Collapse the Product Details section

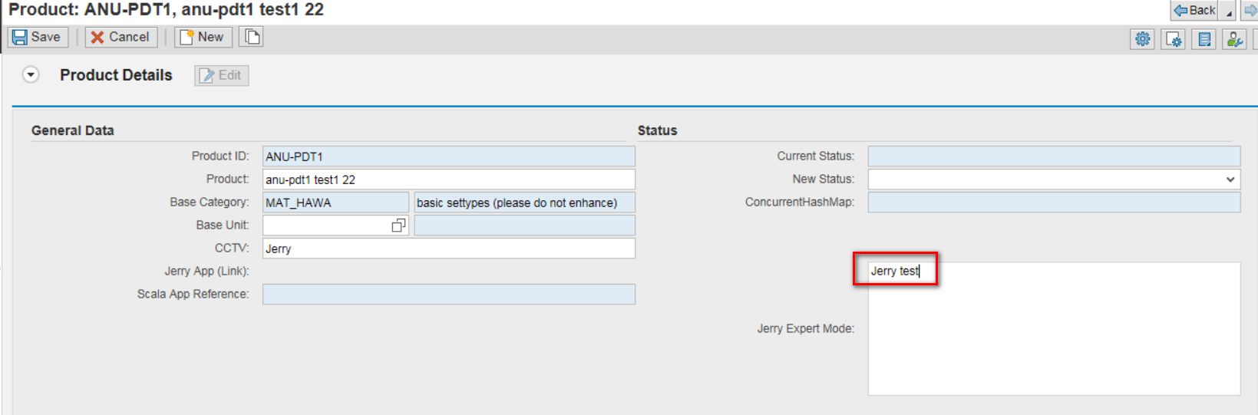tap(31, 75)
